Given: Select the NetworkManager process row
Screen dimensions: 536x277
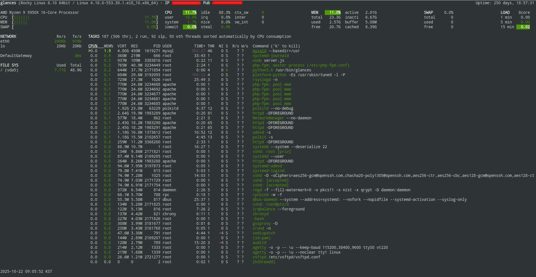Looking at the screenshot, I should [x=282, y=118].
